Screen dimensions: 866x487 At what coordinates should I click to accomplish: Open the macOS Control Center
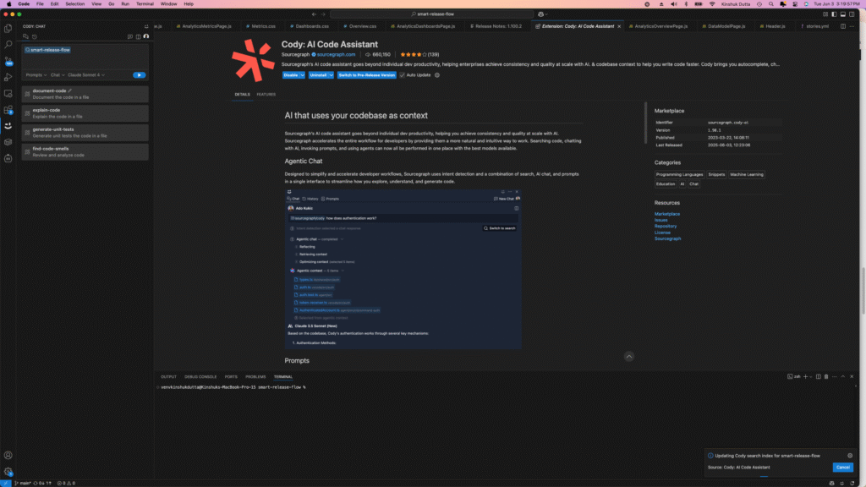coord(795,4)
